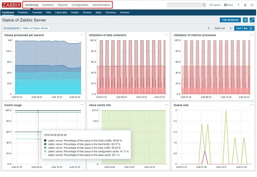Open Utilization of internal processes widget menu
This screenshot has width=257, height=177.
pyautogui.click(x=251, y=35)
